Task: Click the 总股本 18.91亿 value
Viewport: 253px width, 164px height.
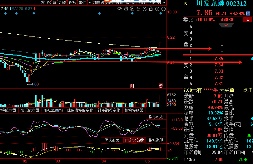Action: click(215, 147)
